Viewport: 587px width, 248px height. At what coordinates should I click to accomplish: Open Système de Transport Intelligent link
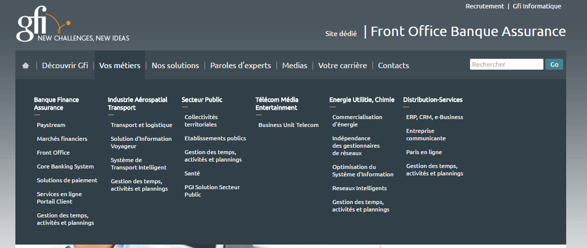(x=138, y=164)
